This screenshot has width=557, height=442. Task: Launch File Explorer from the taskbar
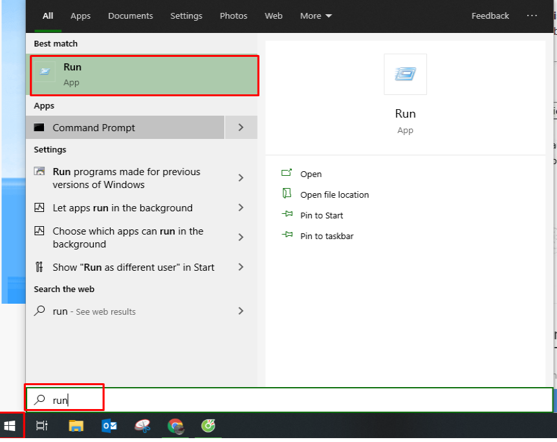(x=76, y=426)
